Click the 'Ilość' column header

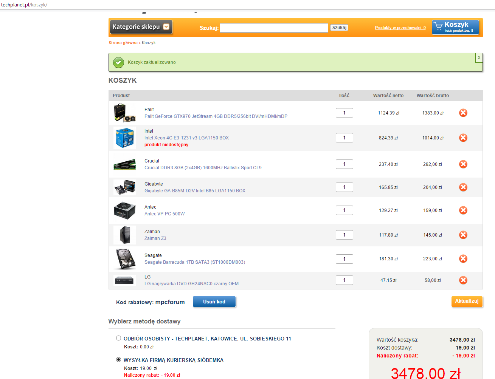pyautogui.click(x=344, y=96)
